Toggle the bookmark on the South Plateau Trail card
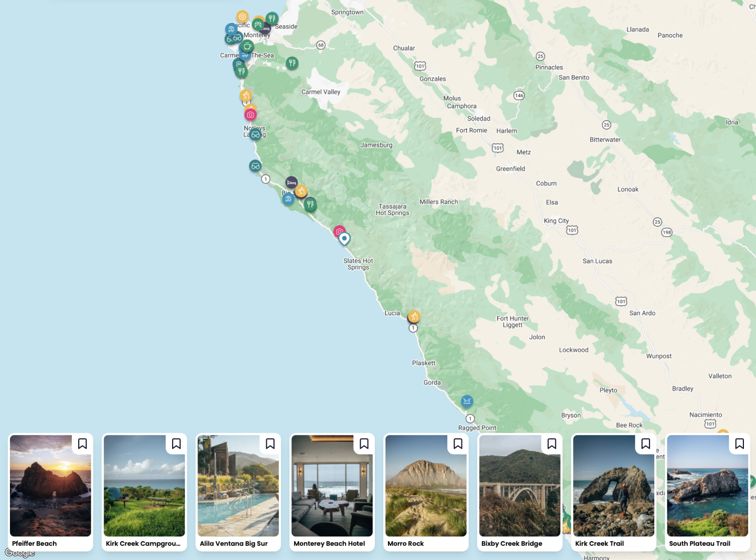This screenshot has width=756, height=560. pos(740,444)
